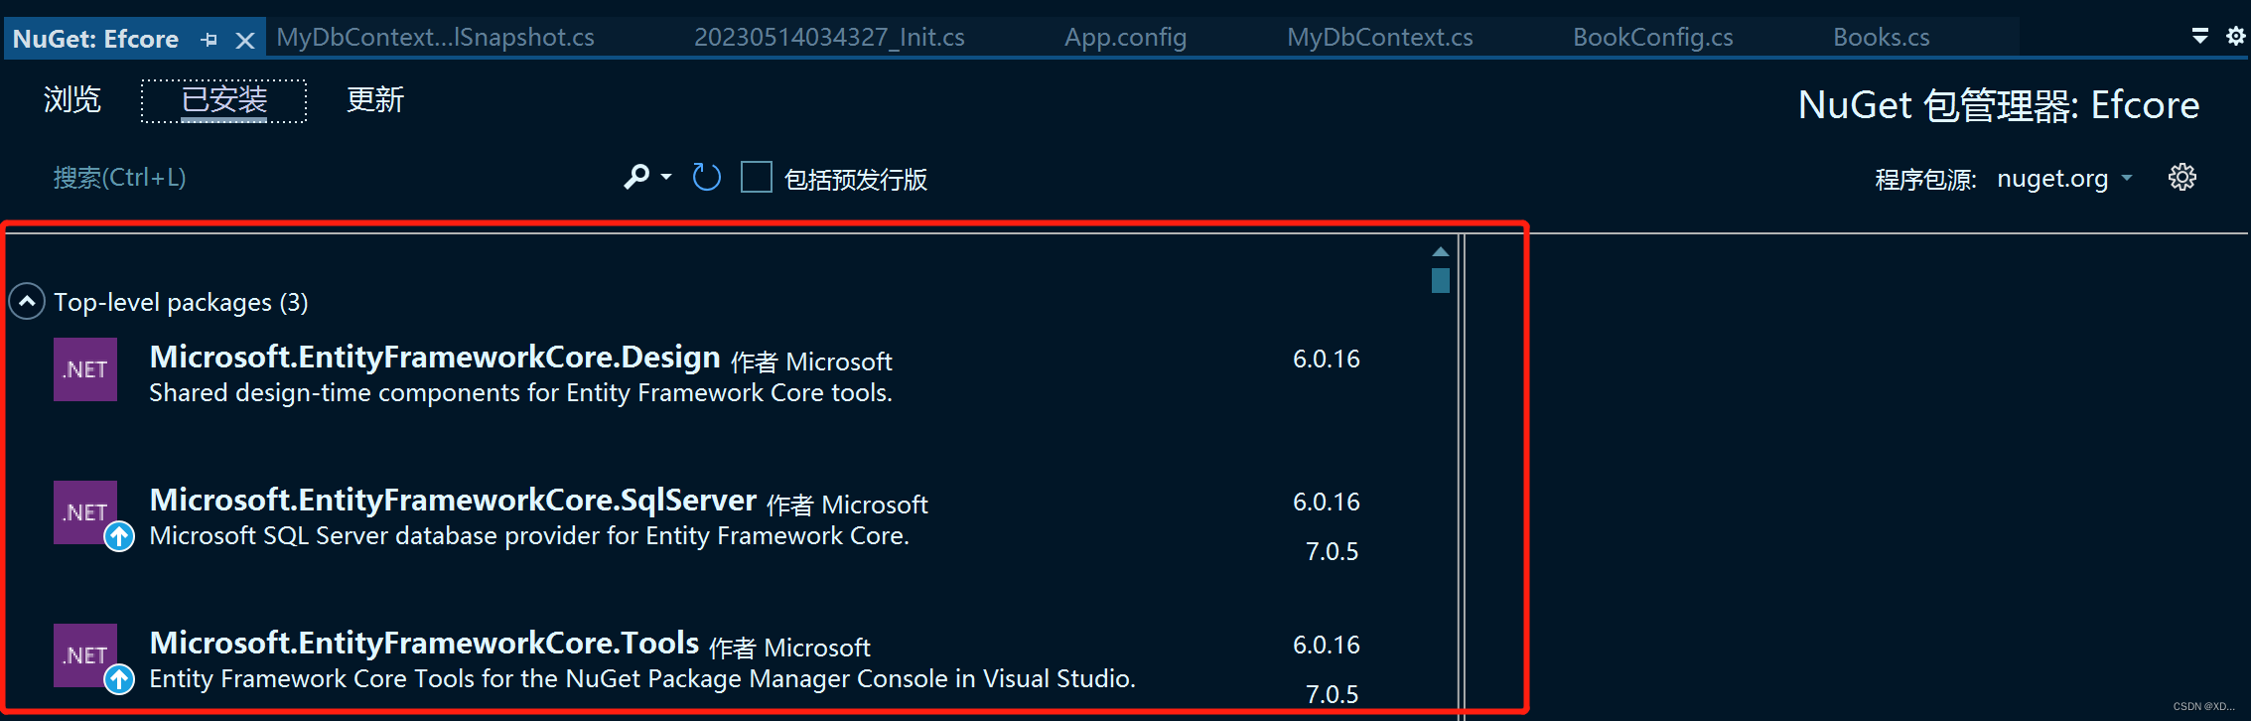Click the EntityFrameworkCore.Design .NET icon
Image resolution: width=2251 pixels, height=721 pixels.
(x=85, y=369)
